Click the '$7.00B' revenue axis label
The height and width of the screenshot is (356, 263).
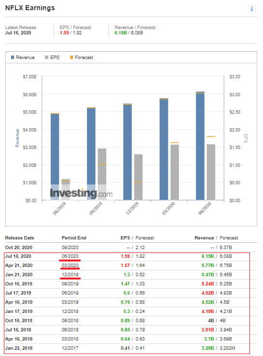click(x=29, y=77)
